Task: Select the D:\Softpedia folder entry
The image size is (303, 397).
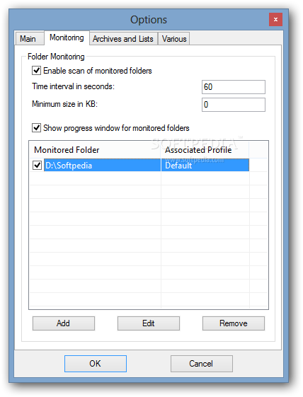Action: point(103,166)
